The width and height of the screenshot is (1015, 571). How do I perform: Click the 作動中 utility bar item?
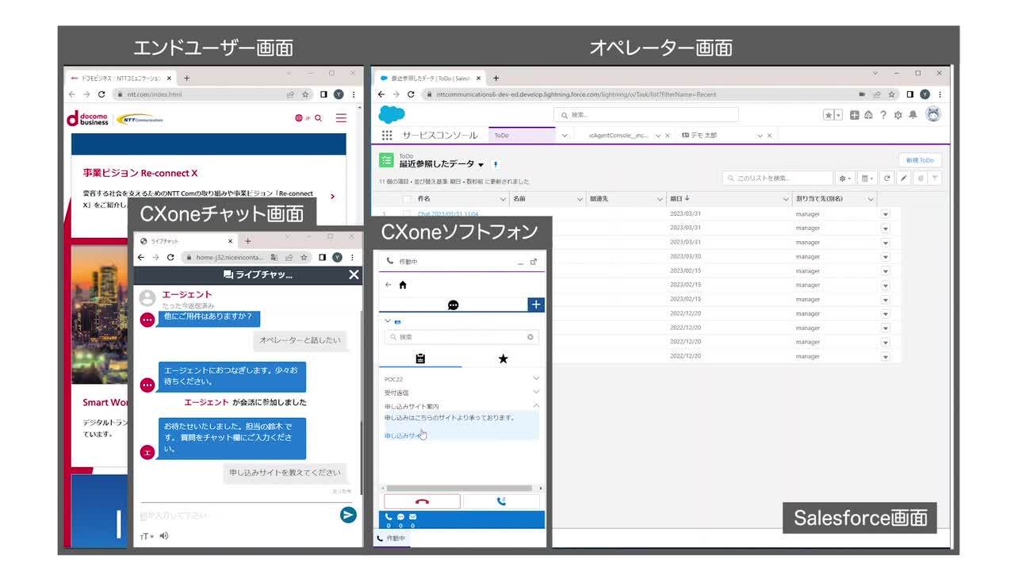(391, 538)
